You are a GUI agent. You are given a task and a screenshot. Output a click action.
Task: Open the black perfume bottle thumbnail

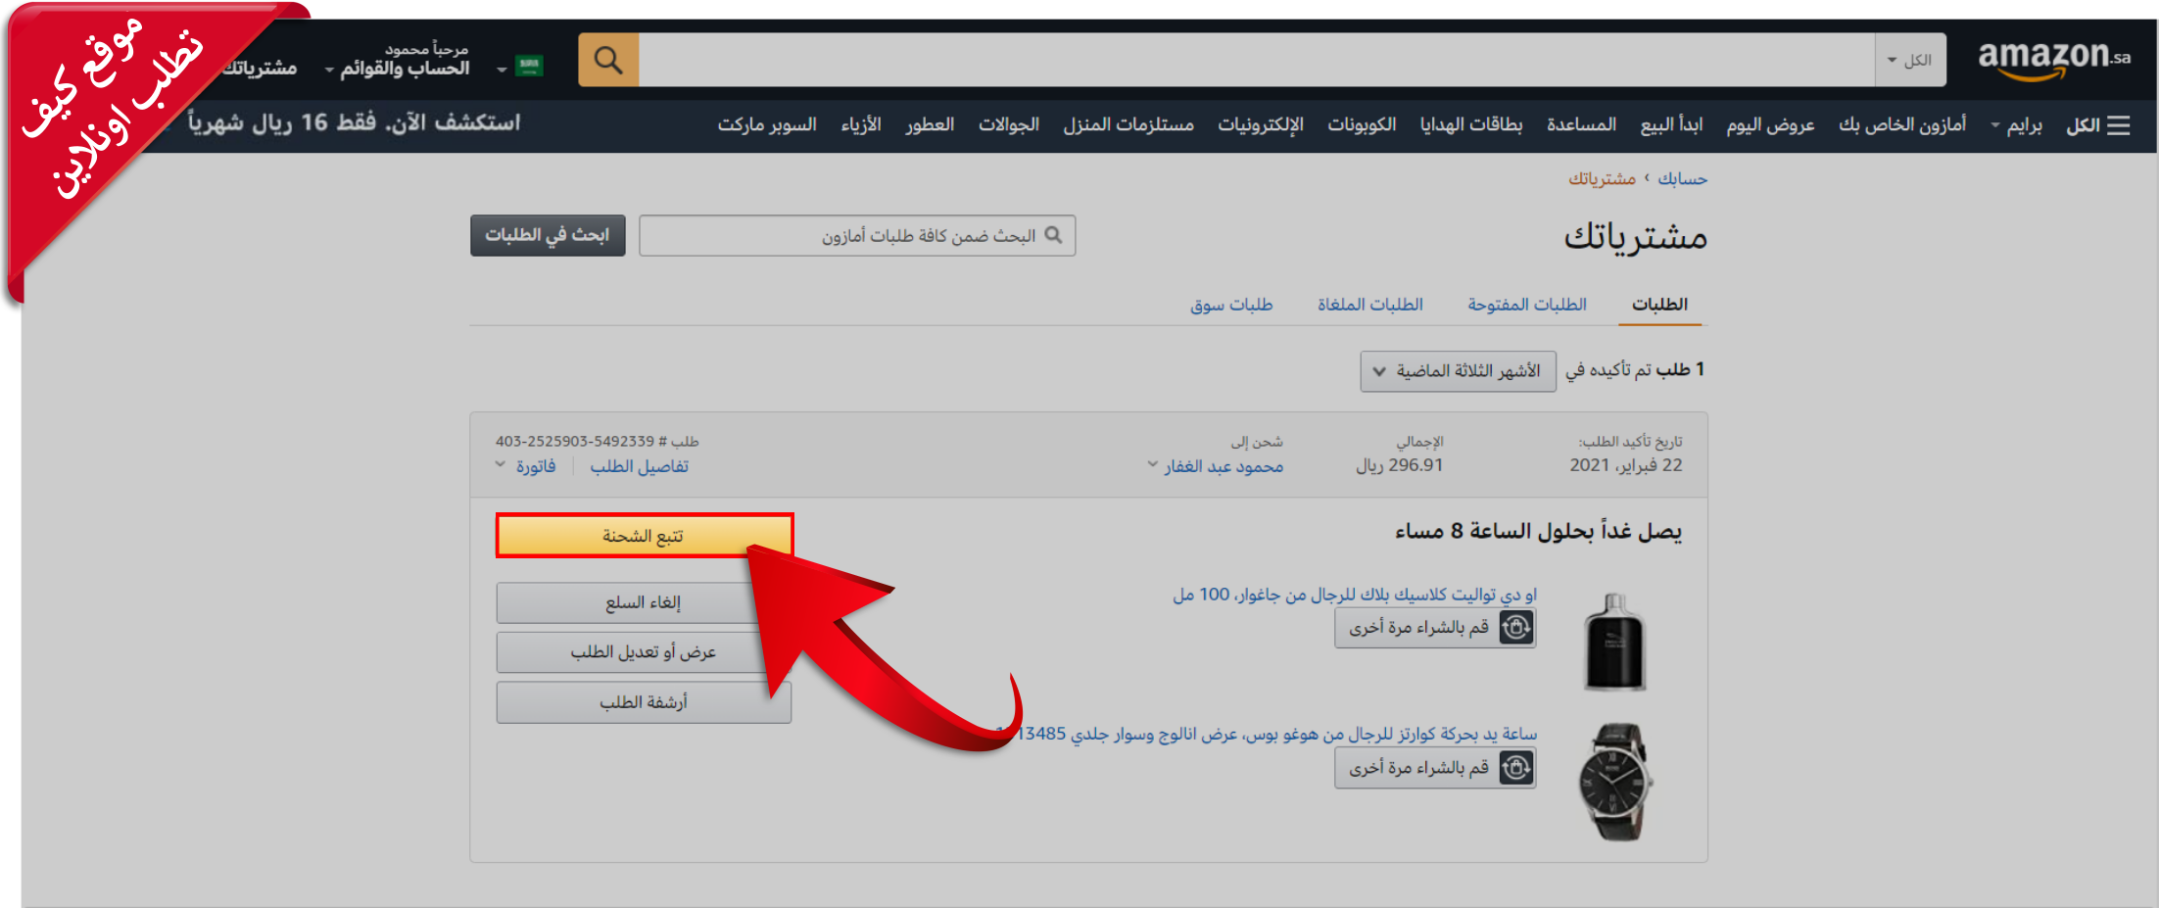click(1614, 643)
